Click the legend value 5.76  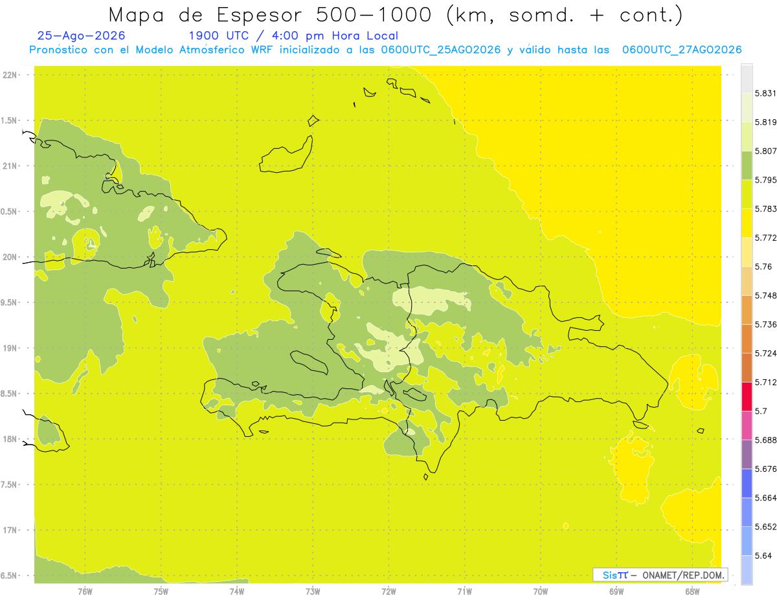763,267
